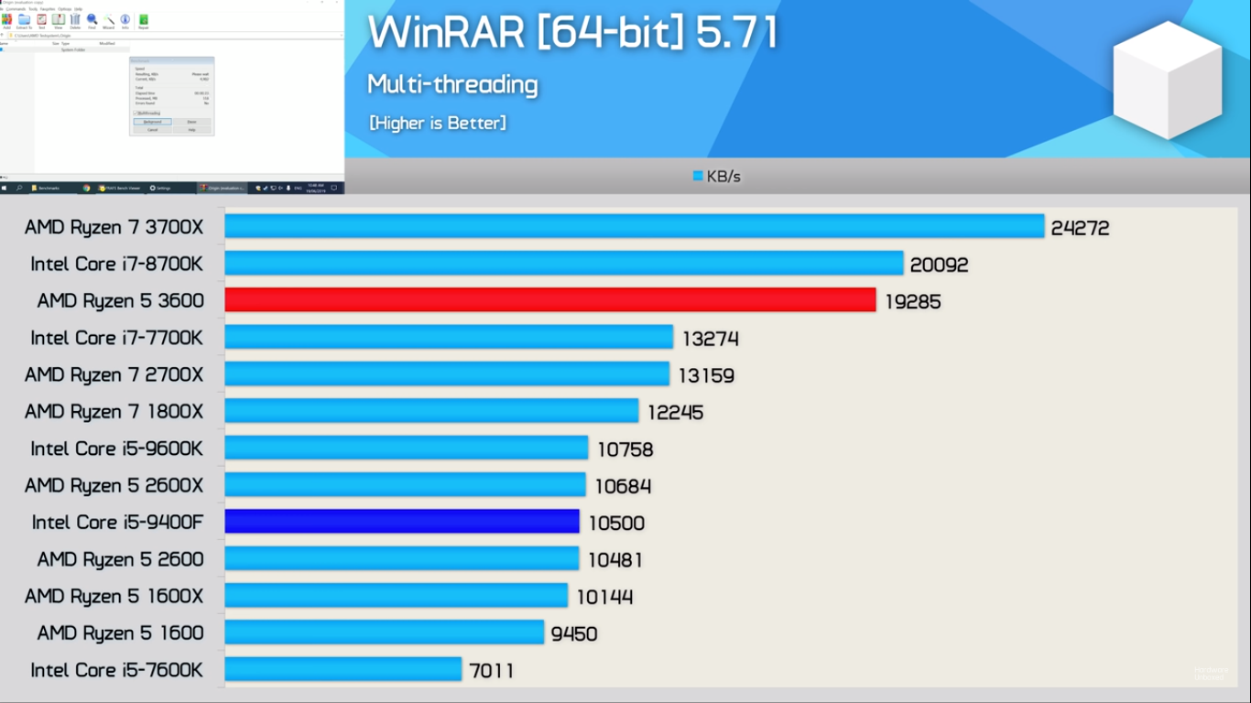
Task: Open the Tools menu
Action: (x=33, y=9)
